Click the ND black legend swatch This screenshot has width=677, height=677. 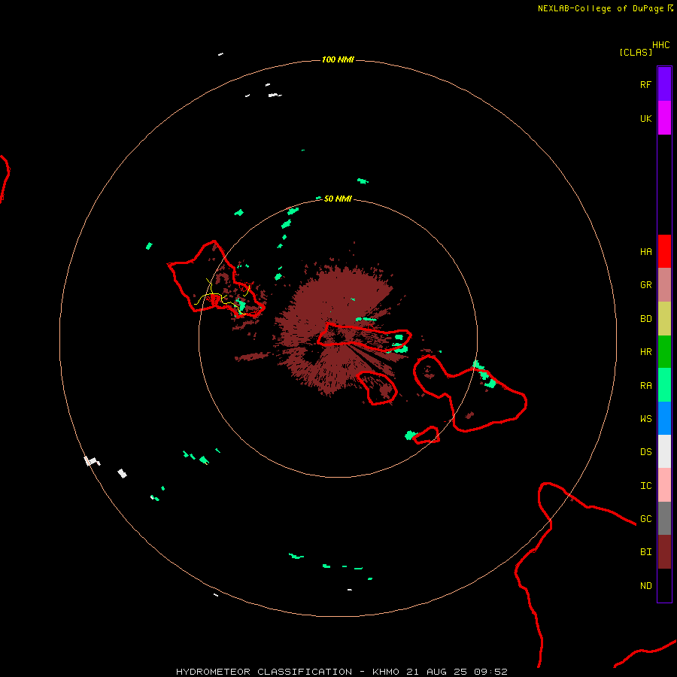click(x=664, y=585)
